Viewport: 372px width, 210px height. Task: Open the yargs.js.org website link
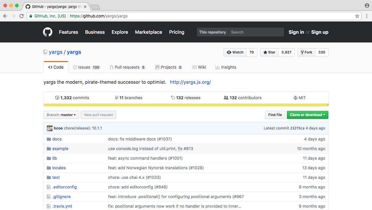[190, 82]
